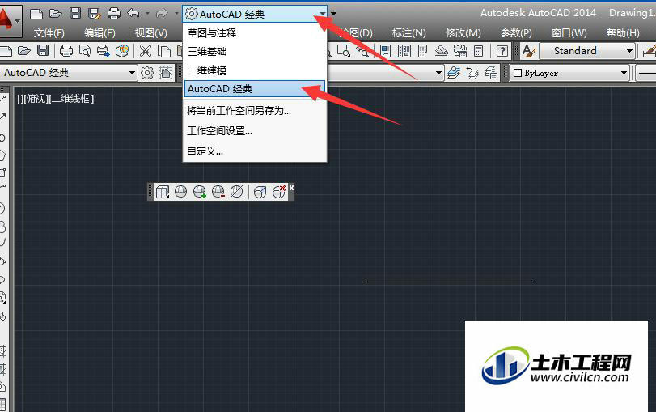The width and height of the screenshot is (656, 412).
Task: Open the Sheet Set Manager icon
Action: click(442, 51)
